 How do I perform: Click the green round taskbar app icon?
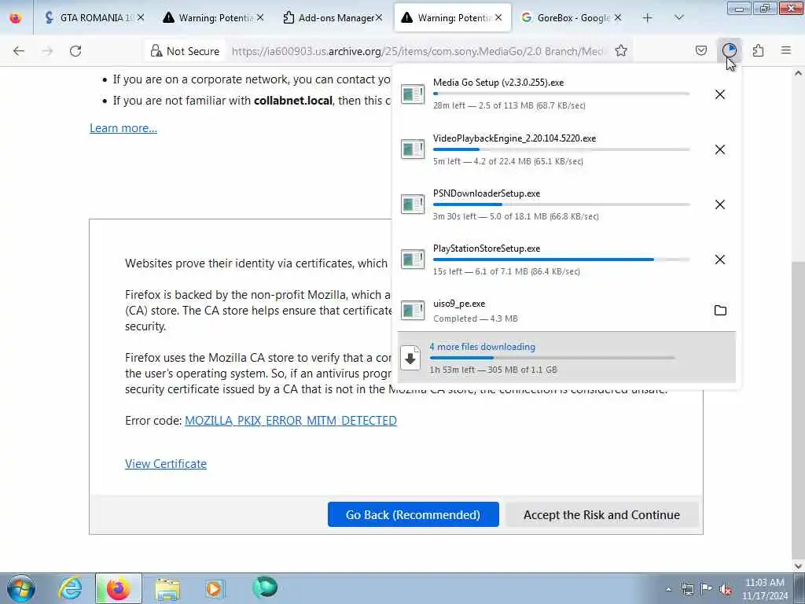pyautogui.click(x=265, y=587)
